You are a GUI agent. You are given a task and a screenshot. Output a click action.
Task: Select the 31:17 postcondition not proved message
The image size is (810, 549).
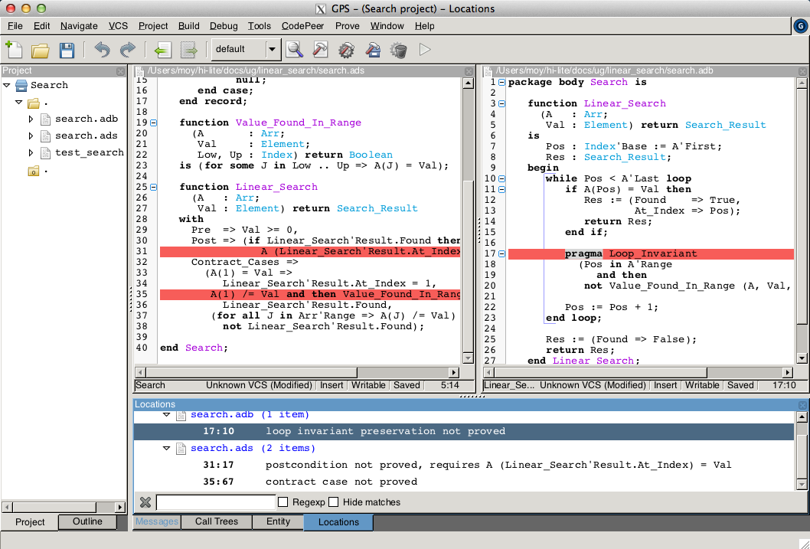(x=463, y=465)
